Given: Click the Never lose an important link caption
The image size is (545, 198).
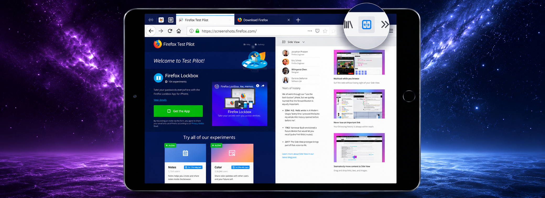Looking at the screenshot, I should (x=347, y=123).
